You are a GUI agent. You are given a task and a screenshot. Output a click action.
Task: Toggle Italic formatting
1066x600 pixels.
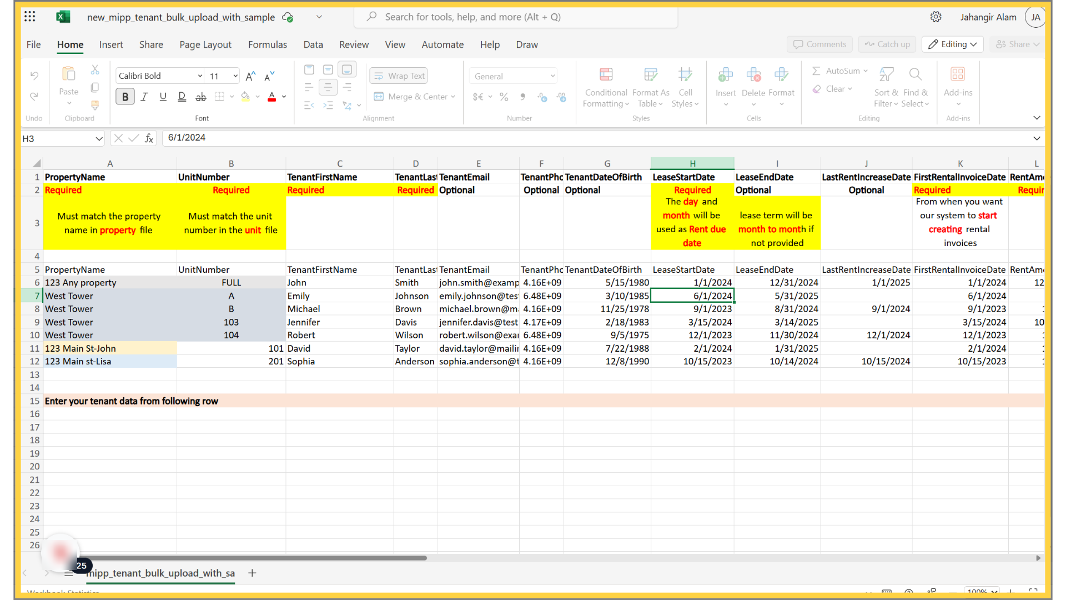pyautogui.click(x=144, y=97)
